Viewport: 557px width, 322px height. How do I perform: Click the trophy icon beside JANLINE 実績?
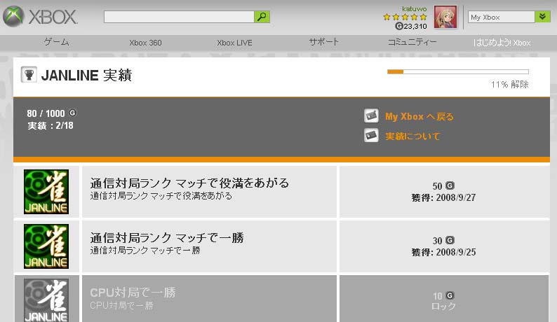(29, 74)
